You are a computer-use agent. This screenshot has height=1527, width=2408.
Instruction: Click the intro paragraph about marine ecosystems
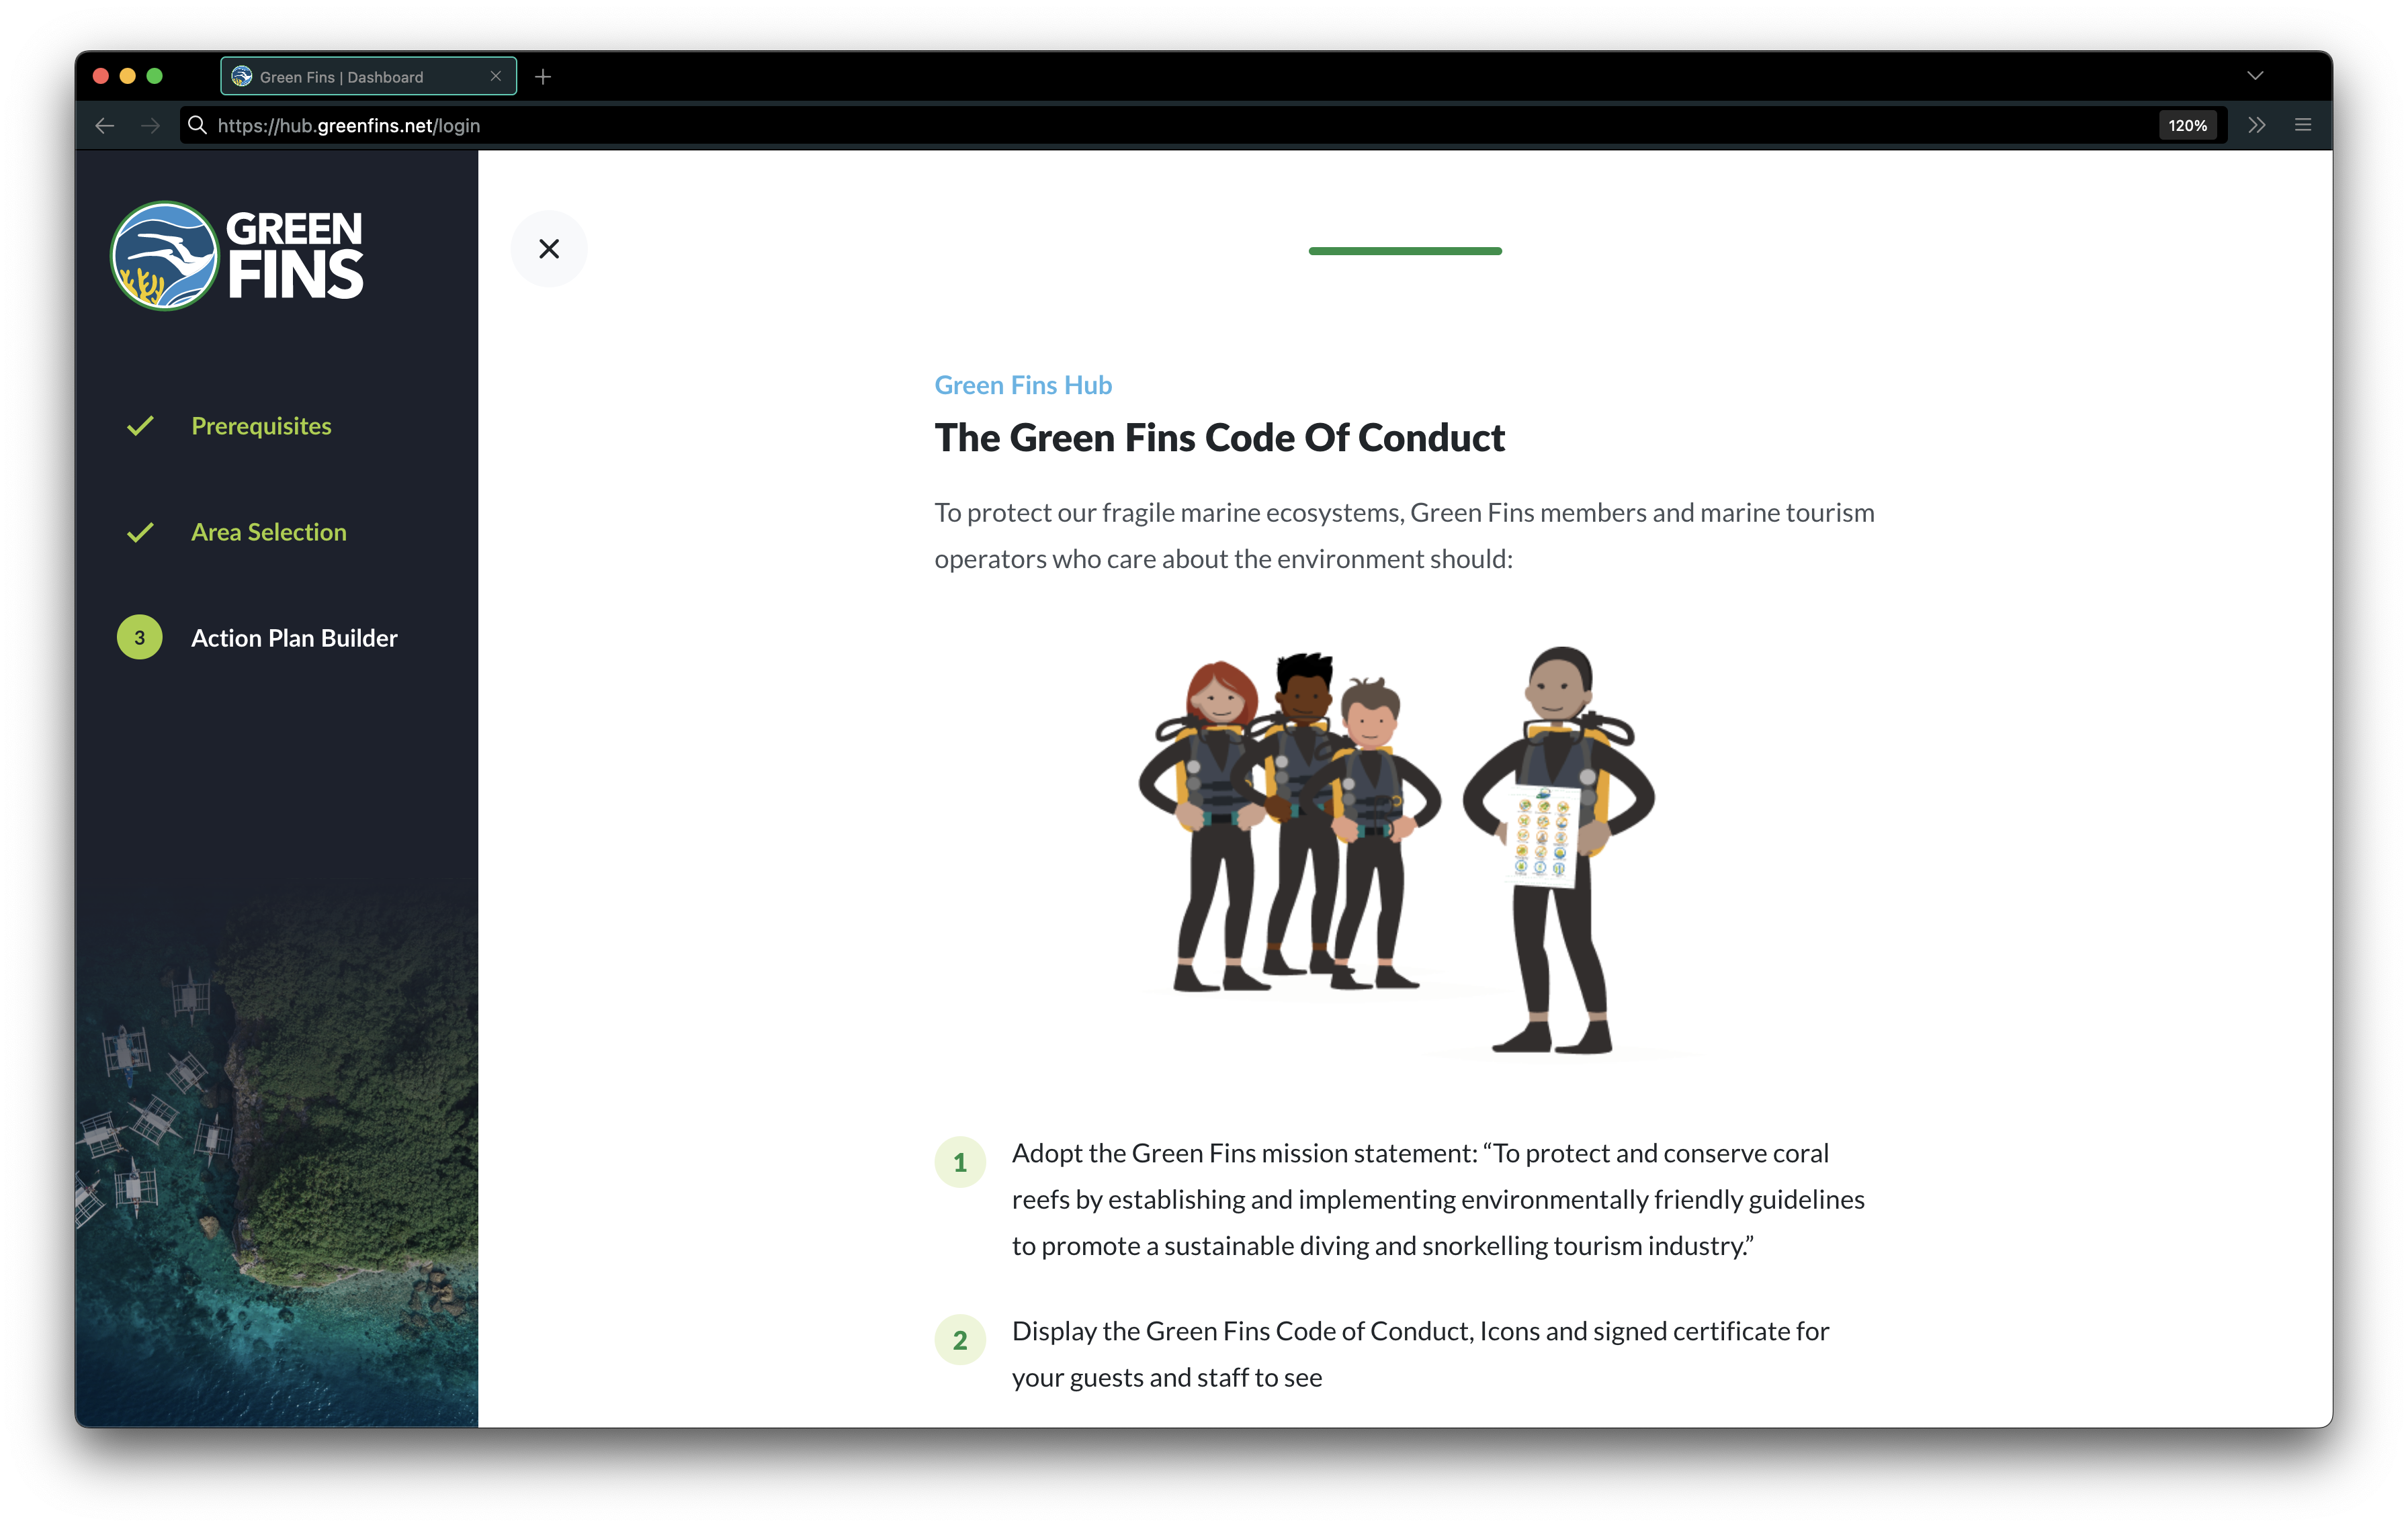[x=1404, y=536]
